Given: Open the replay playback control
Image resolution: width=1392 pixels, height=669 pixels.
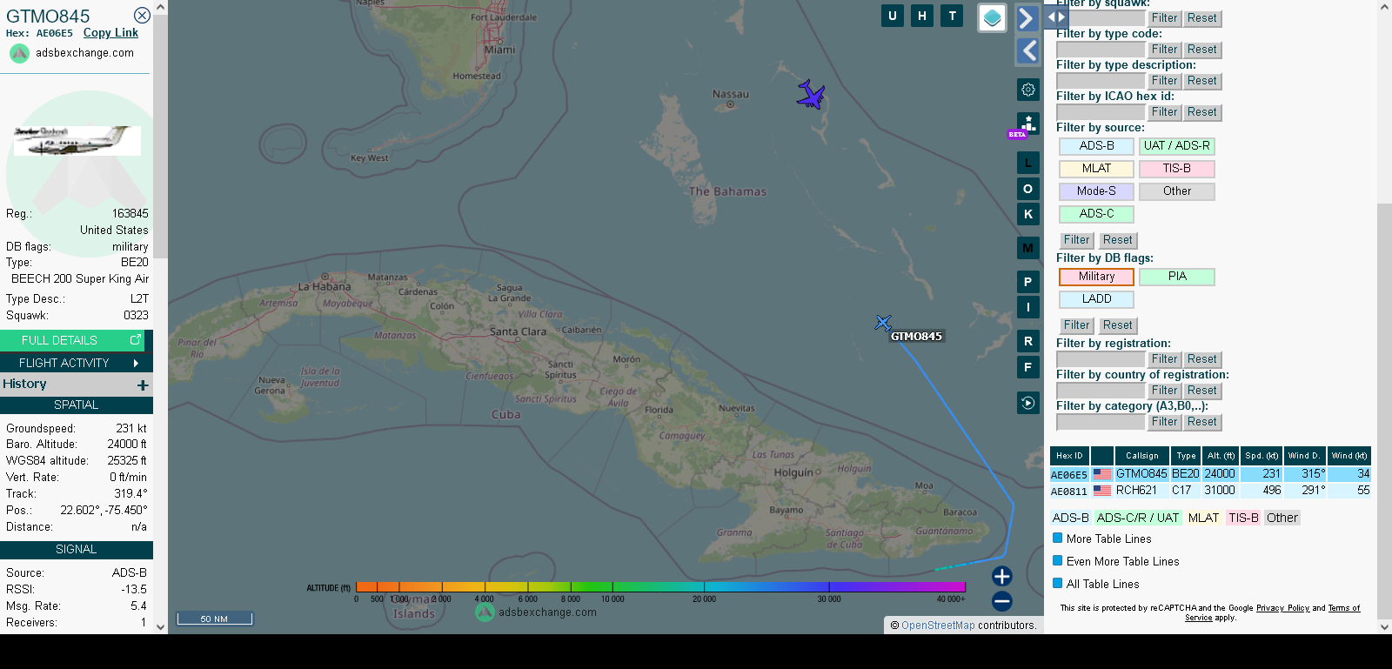Looking at the screenshot, I should [1028, 403].
